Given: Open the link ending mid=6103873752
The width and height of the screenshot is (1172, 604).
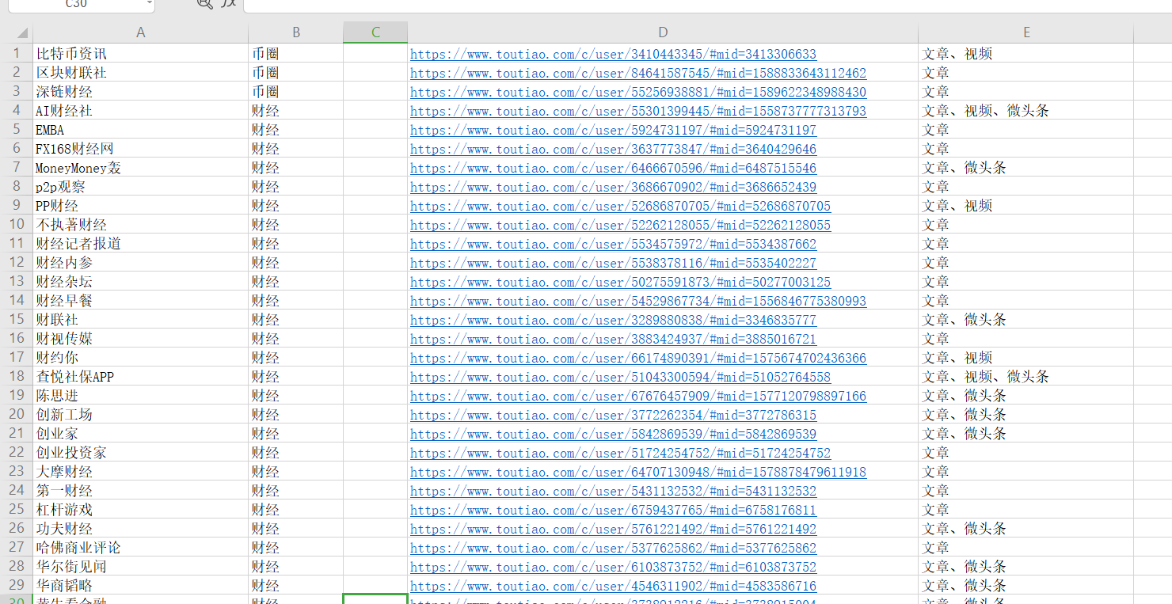Looking at the screenshot, I should 613,567.
